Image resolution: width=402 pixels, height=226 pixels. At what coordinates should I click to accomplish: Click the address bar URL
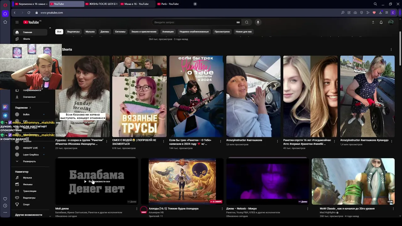[52, 13]
